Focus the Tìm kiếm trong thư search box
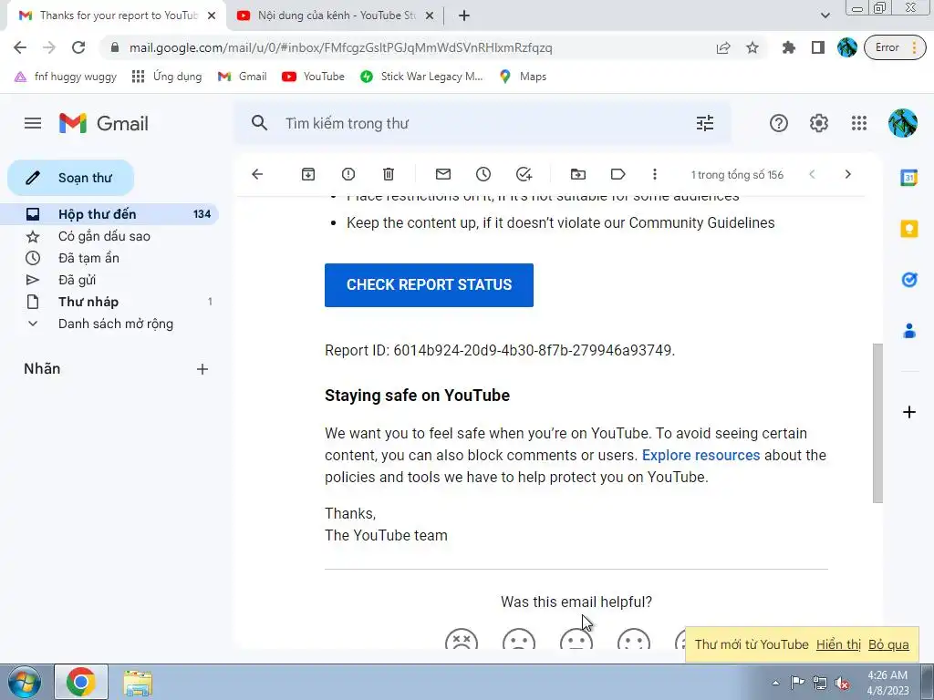Viewport: 934px width, 700px height. [483, 123]
